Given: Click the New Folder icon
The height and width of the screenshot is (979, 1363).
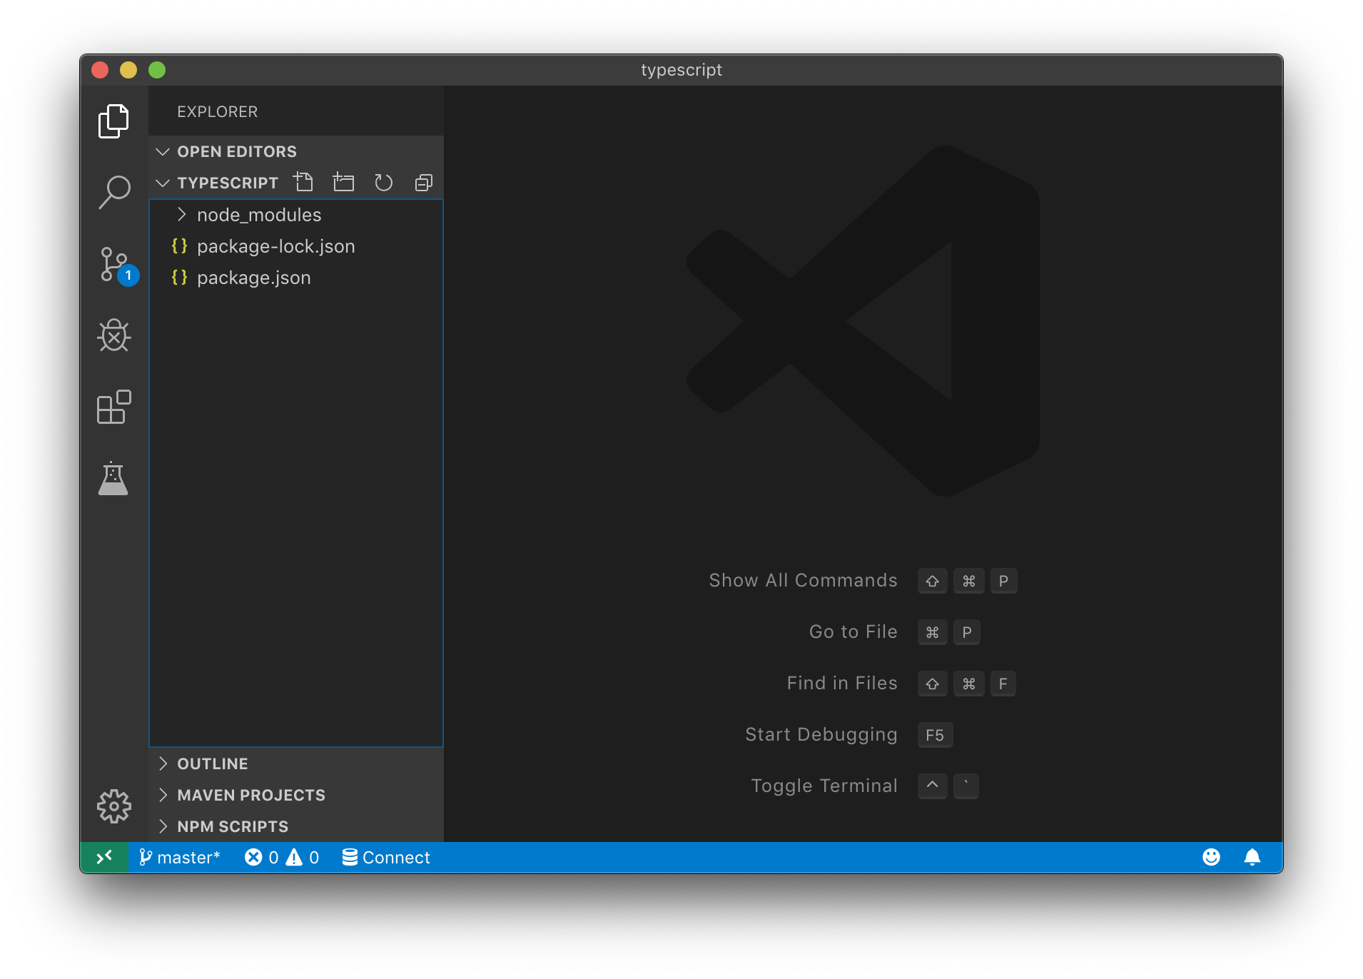Looking at the screenshot, I should click(343, 183).
